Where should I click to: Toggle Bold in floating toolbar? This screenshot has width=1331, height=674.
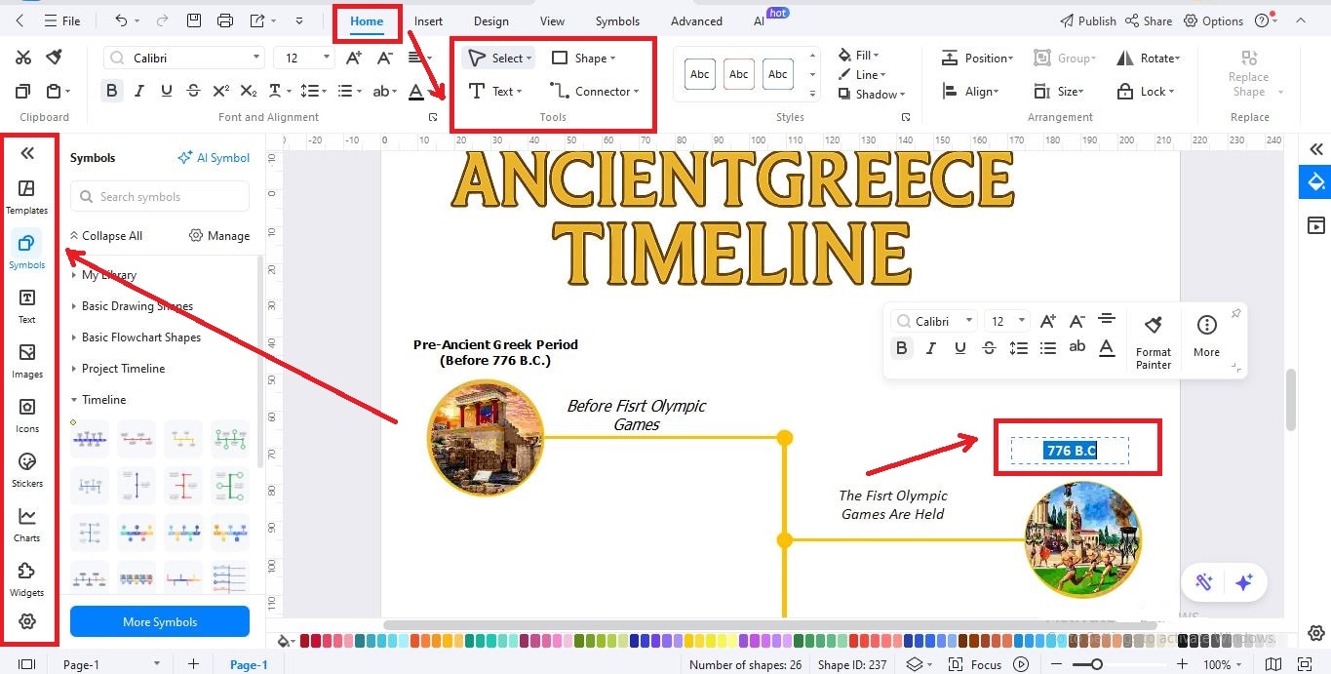[902, 348]
